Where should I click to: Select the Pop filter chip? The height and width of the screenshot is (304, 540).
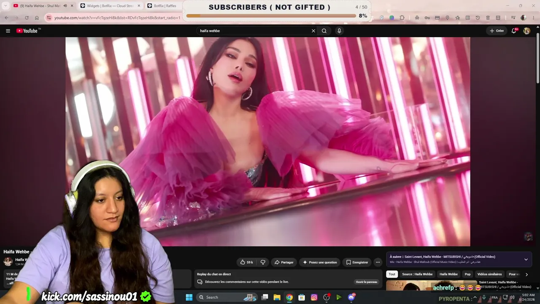tap(467, 274)
